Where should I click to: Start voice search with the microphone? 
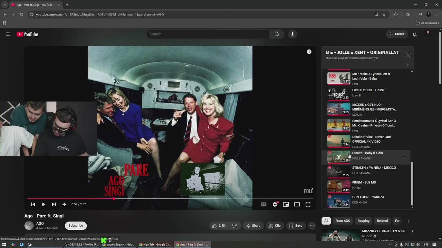tap(292, 34)
